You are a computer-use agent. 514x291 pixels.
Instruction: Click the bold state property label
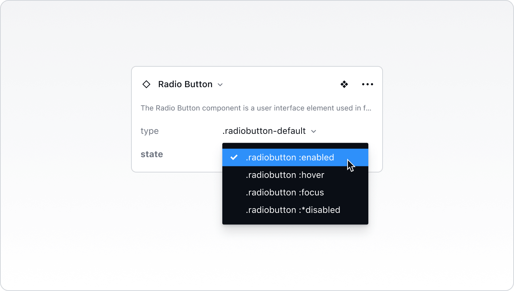tap(152, 154)
